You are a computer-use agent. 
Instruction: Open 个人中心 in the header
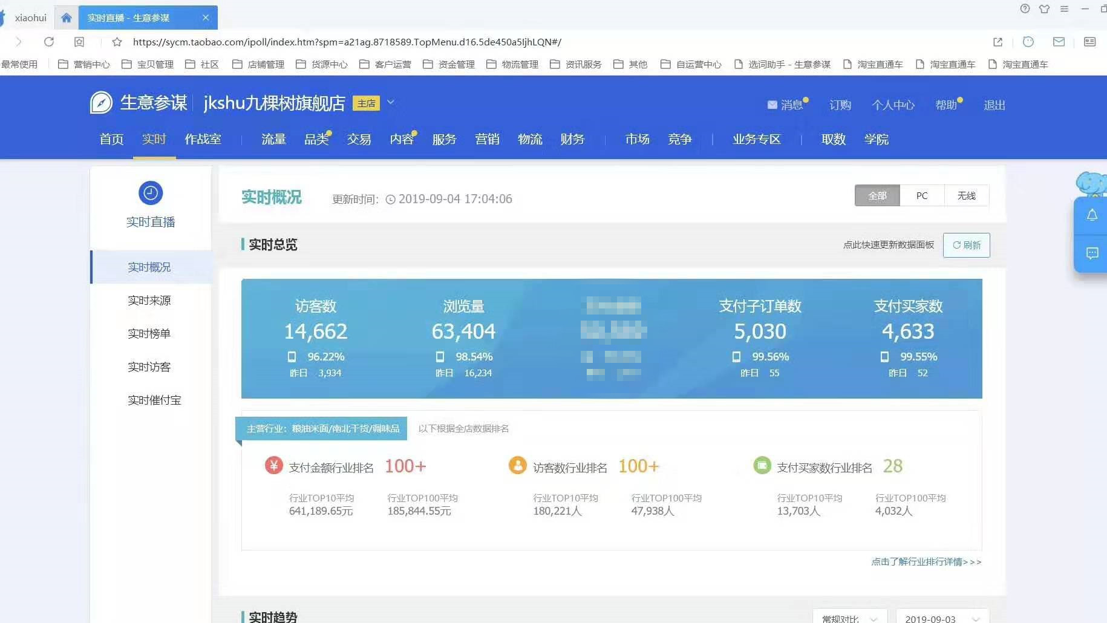click(x=893, y=105)
